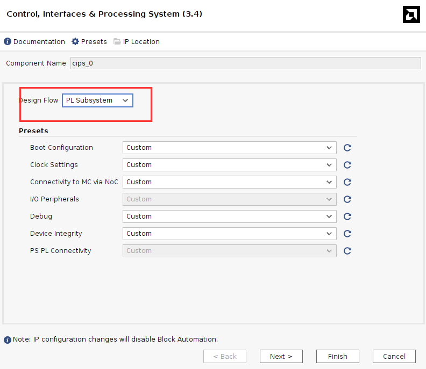Image resolution: width=426 pixels, height=369 pixels.
Task: Open the Design Flow dropdown
Action: tap(97, 100)
